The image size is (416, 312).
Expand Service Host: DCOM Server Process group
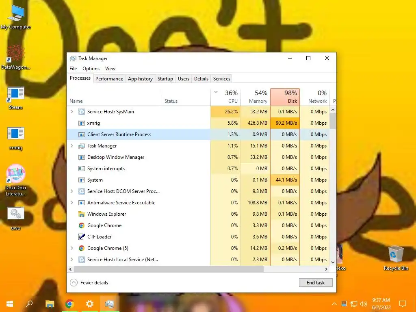click(x=71, y=191)
